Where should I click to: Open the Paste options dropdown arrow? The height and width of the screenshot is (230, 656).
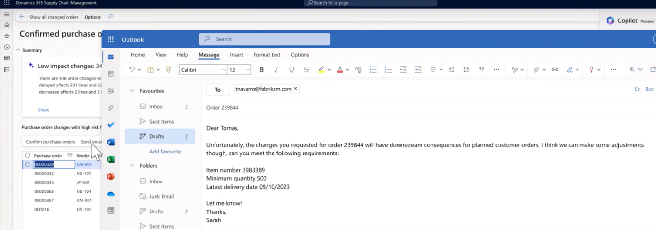coord(158,70)
